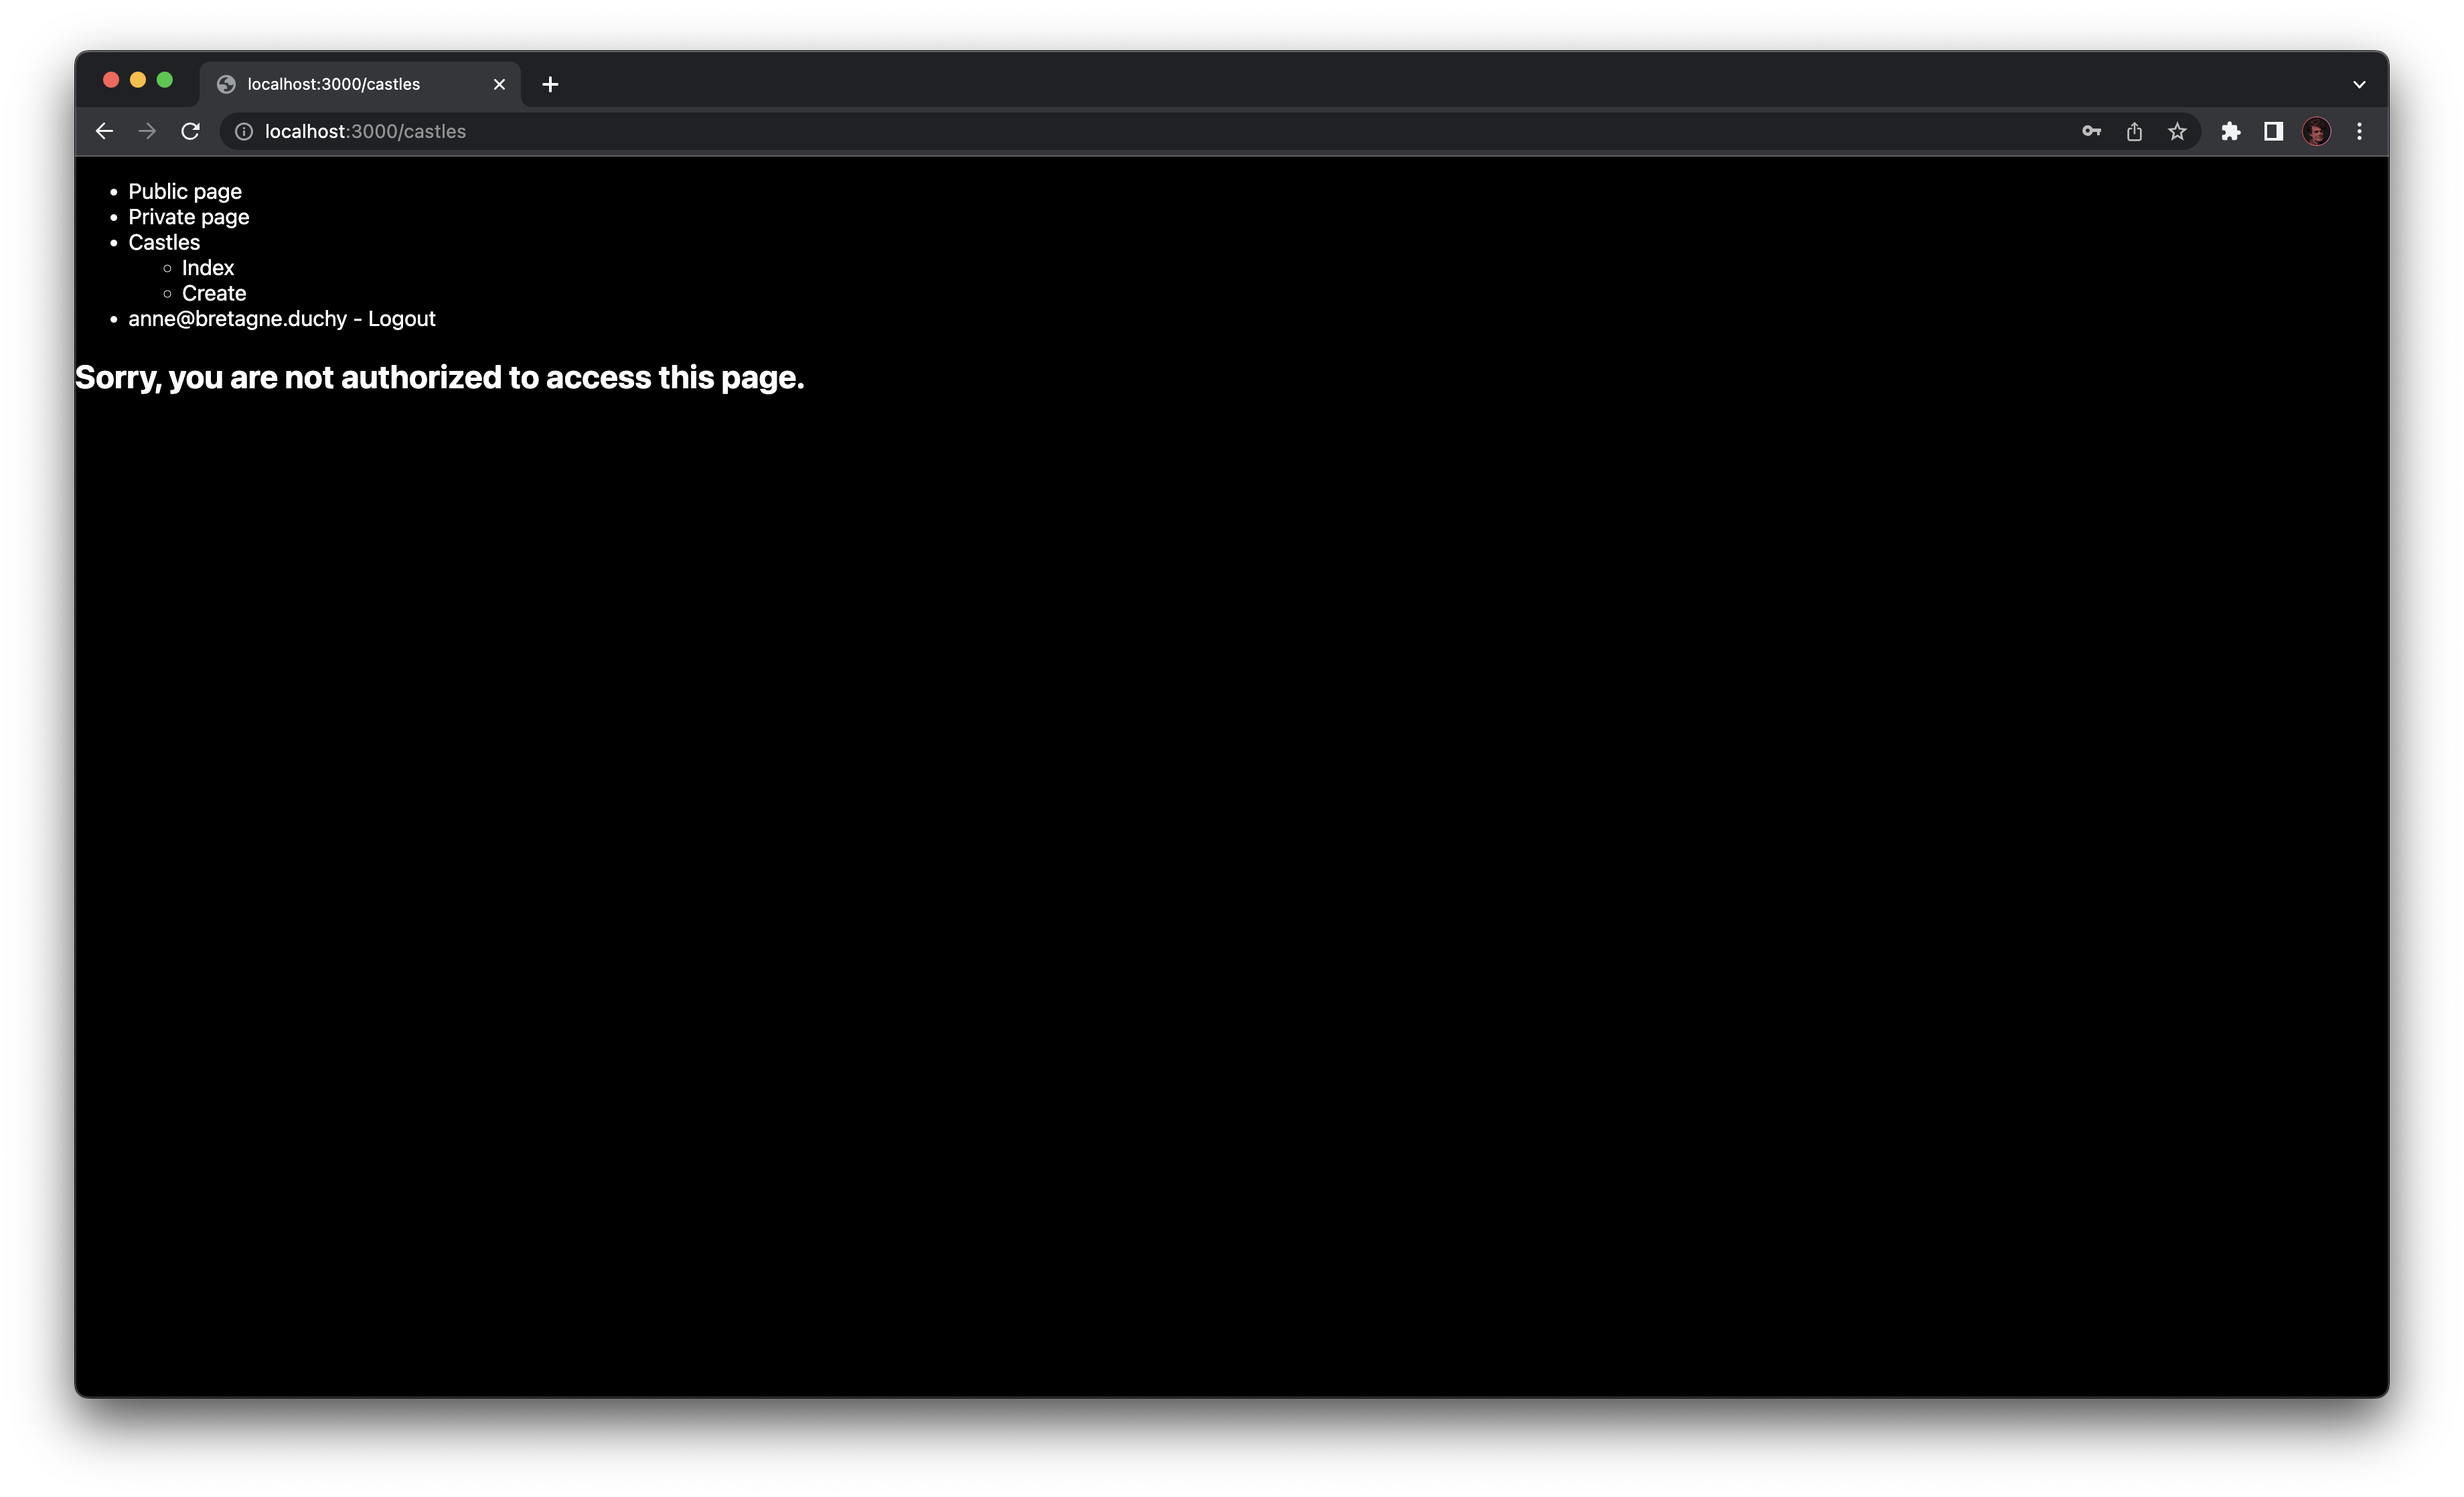Open the side panel icon

2273,131
